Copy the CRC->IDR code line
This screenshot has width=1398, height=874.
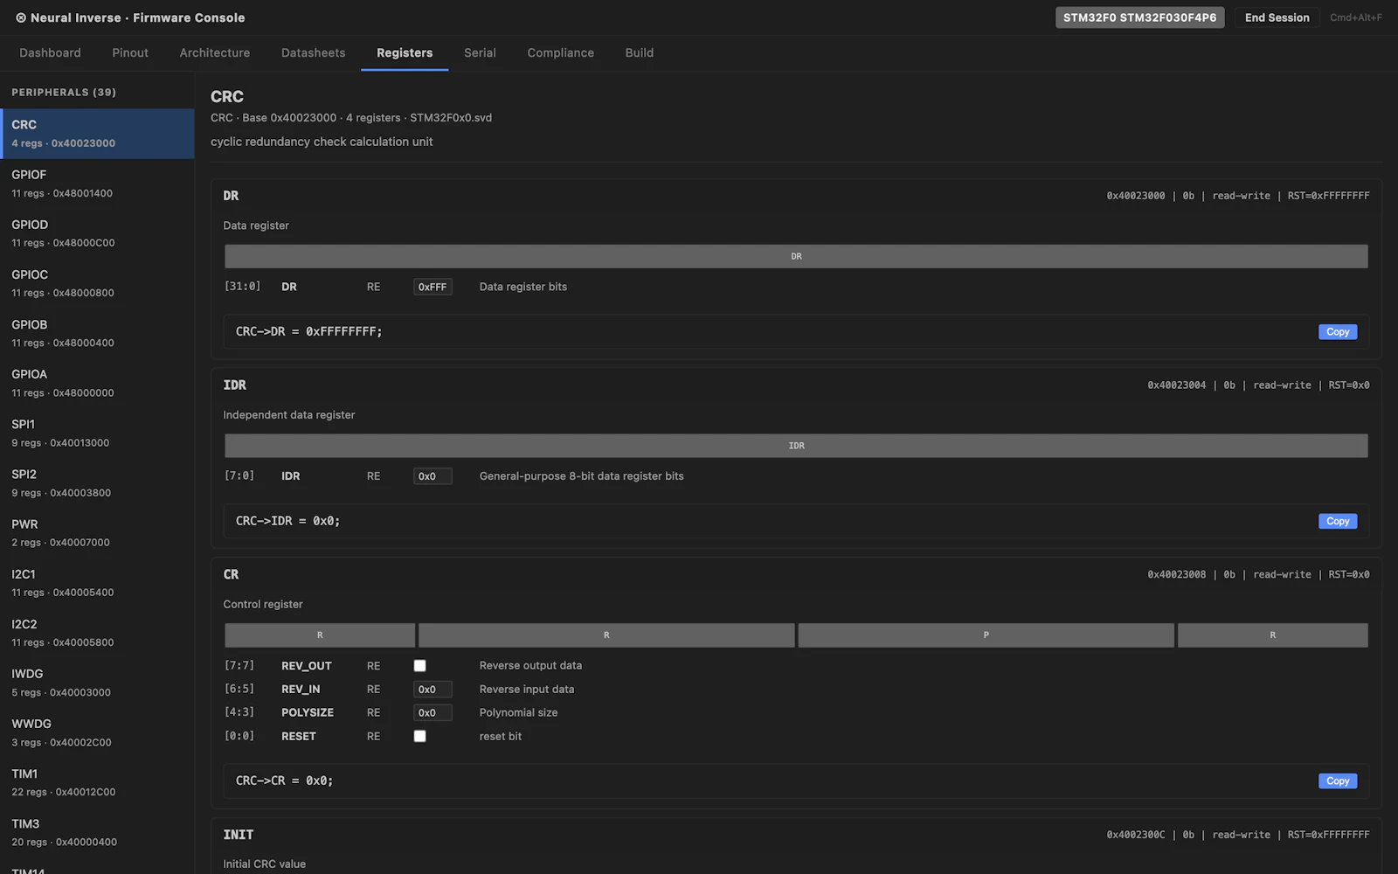pyautogui.click(x=1338, y=522)
